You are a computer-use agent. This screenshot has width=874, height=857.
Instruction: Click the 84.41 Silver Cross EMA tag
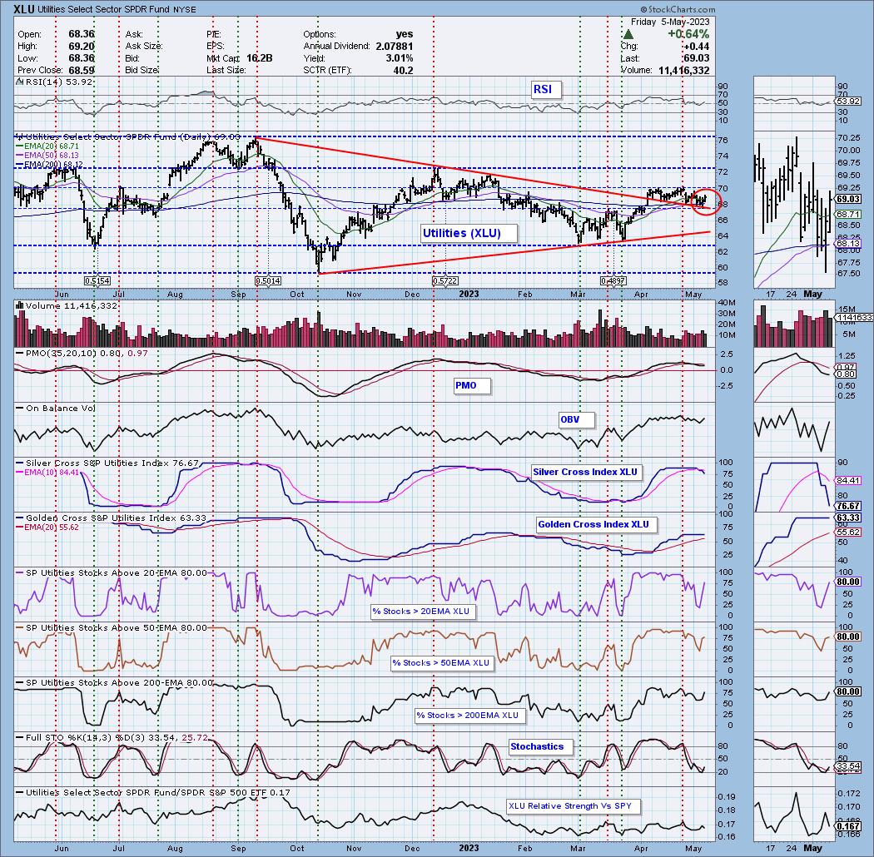[848, 480]
